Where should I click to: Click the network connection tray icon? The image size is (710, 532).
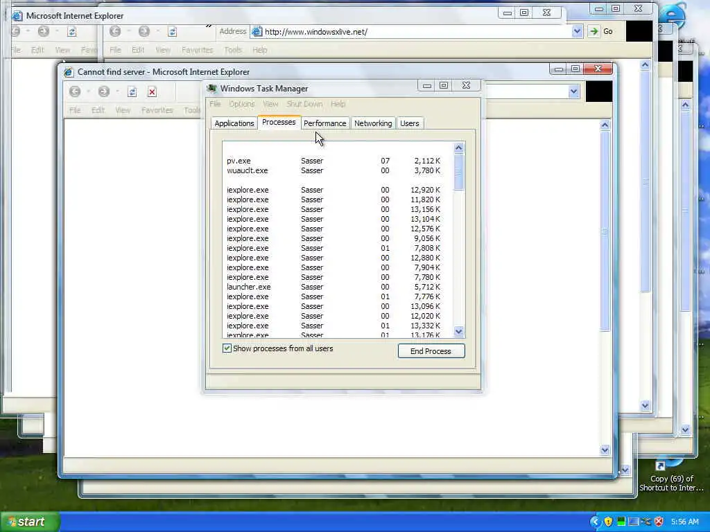click(646, 522)
